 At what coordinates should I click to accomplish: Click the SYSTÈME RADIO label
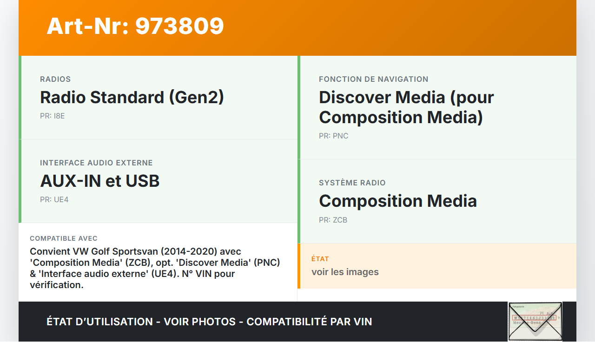(x=352, y=183)
